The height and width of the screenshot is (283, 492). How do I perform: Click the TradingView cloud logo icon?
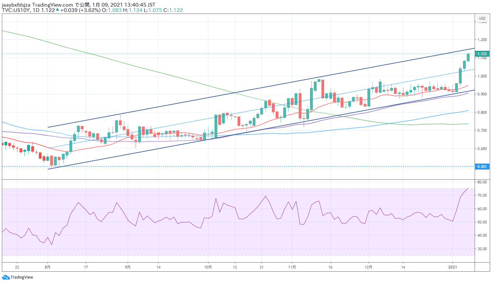click(x=6, y=277)
